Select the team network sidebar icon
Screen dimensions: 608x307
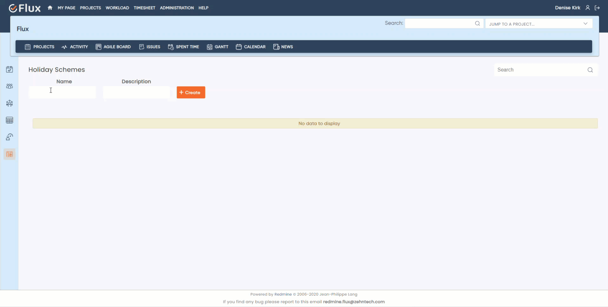click(10, 103)
